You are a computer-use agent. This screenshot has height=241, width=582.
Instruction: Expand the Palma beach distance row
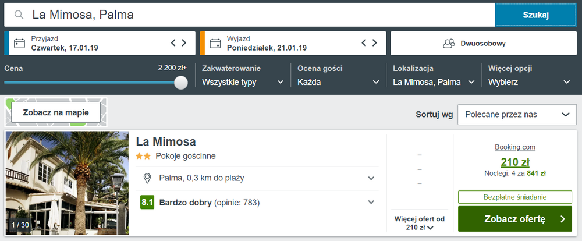pos(259,178)
